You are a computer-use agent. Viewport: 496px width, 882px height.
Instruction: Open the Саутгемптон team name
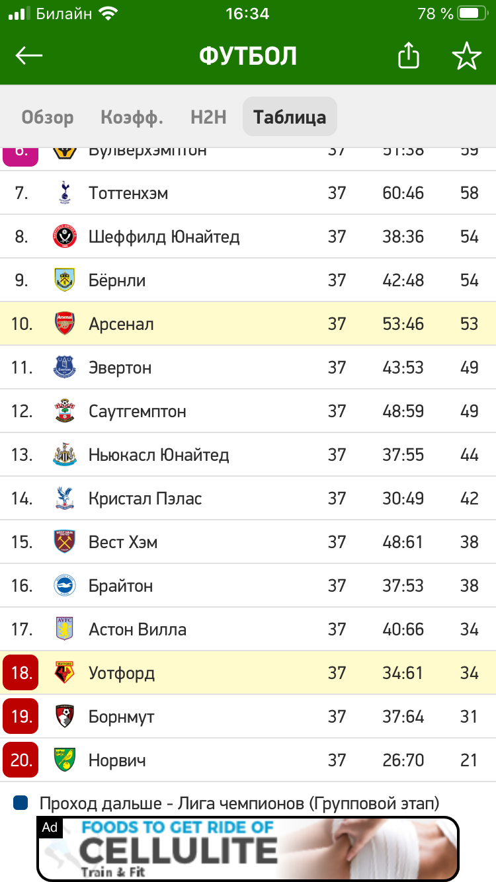click(138, 412)
